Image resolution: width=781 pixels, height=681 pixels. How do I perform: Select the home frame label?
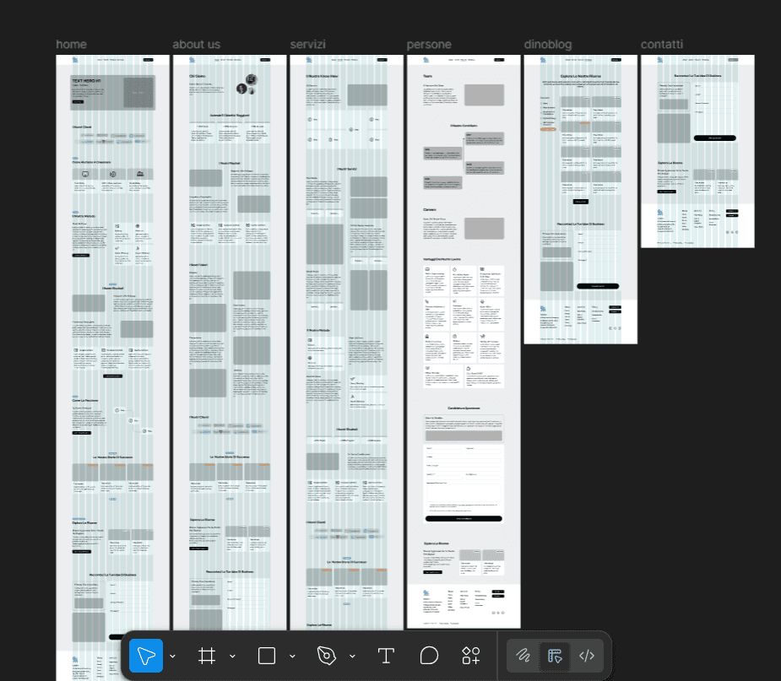pos(71,45)
